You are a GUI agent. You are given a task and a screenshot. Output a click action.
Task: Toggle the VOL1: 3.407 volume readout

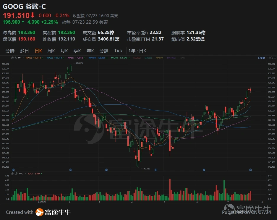(x=35, y=174)
